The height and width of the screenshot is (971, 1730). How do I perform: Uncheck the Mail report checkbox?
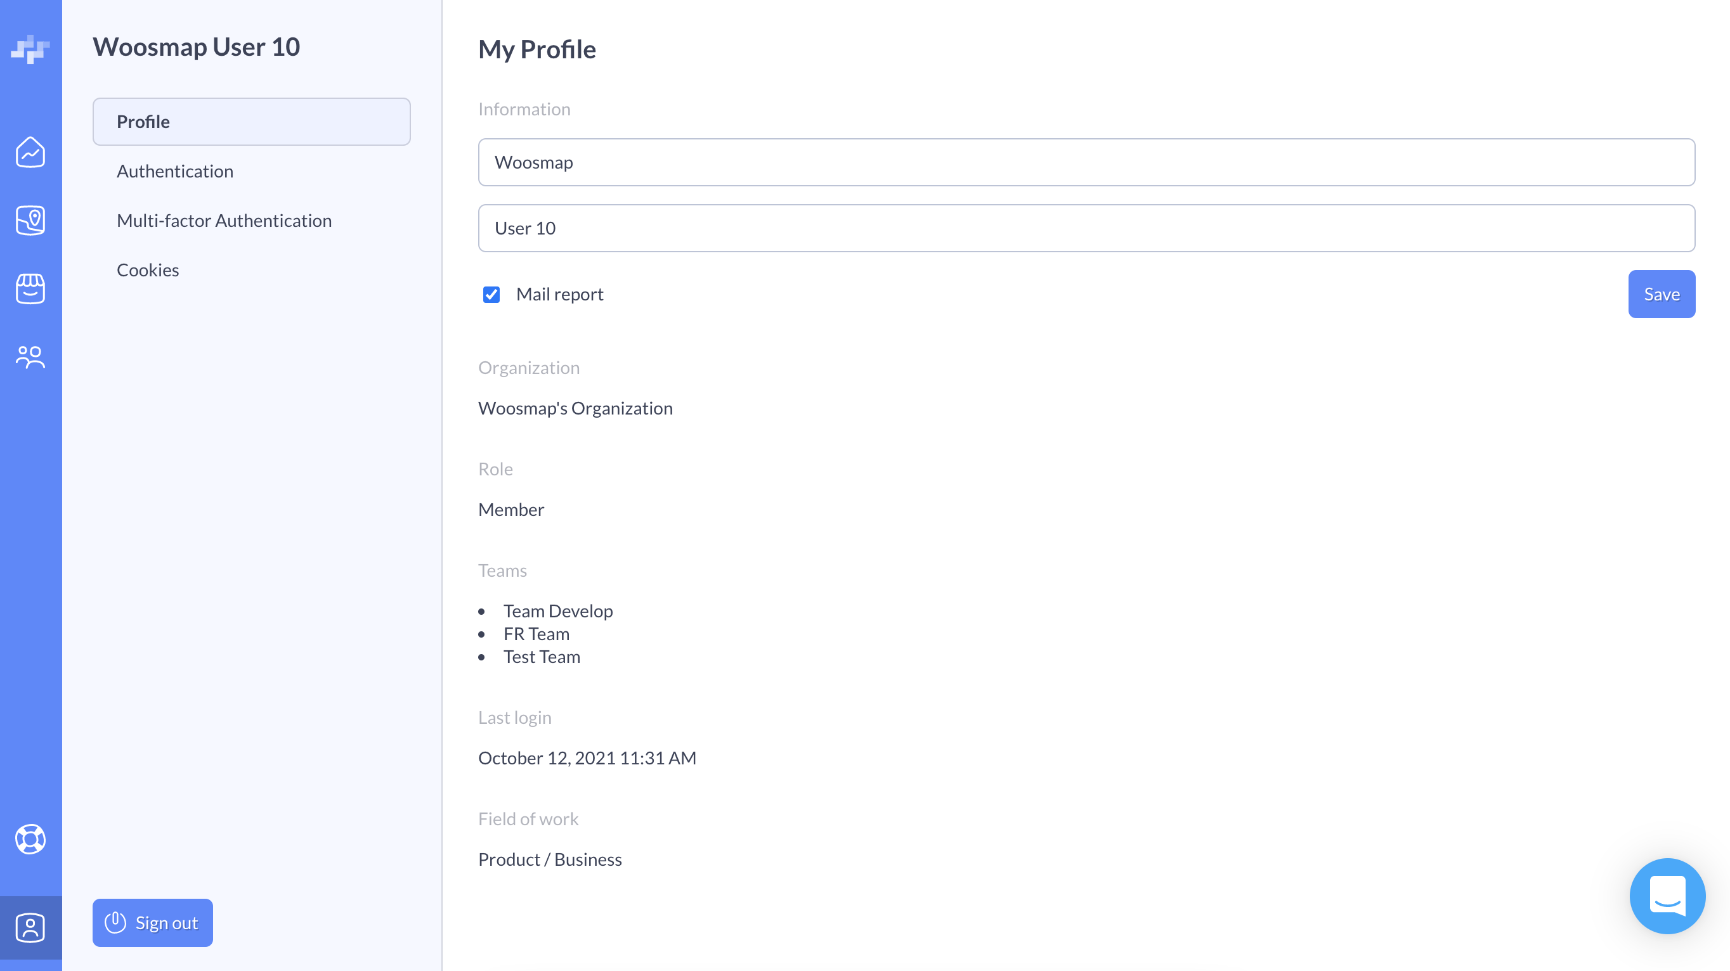click(491, 295)
